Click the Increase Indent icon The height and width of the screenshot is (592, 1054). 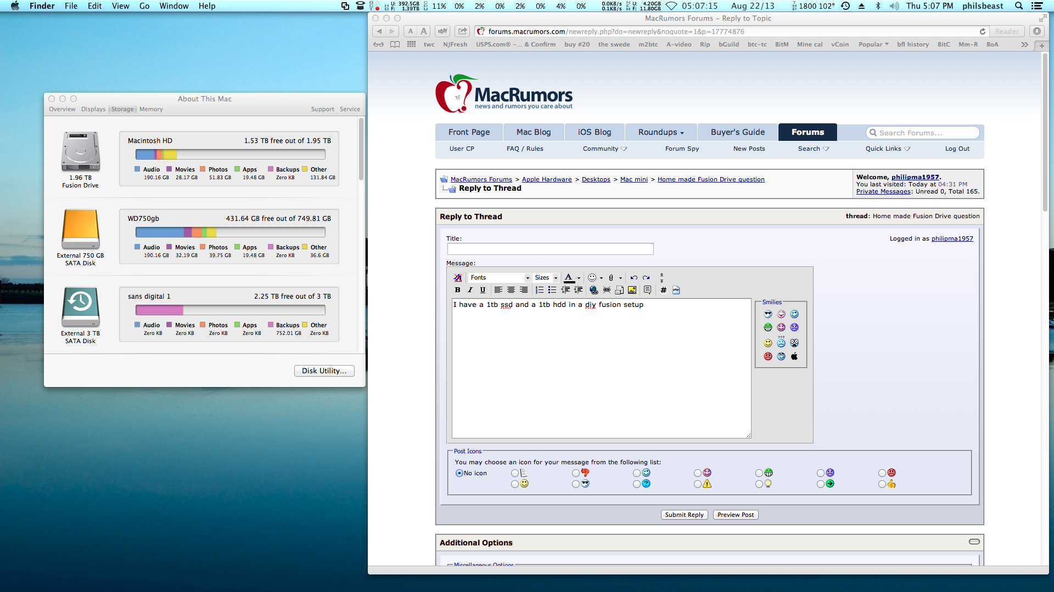point(578,290)
